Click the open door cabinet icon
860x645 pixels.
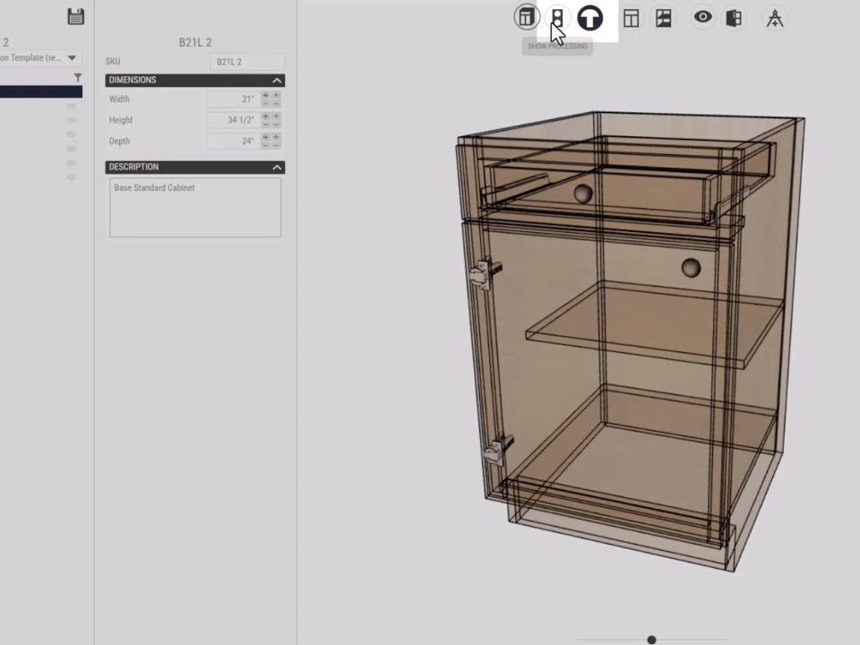click(735, 18)
